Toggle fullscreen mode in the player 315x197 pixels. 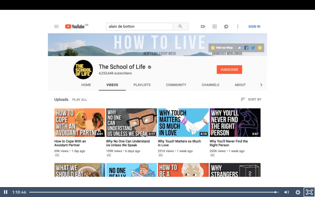point(309,192)
